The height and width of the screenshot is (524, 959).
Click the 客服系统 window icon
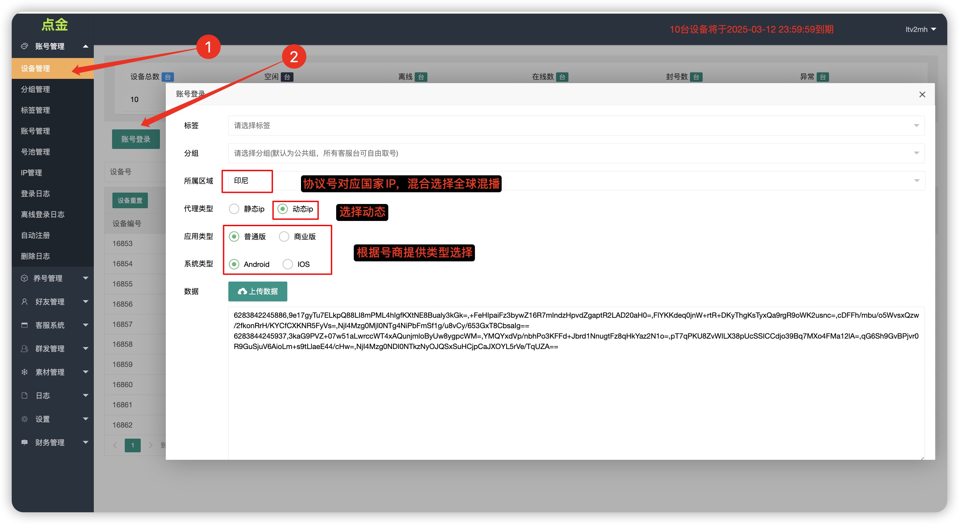[x=24, y=325]
